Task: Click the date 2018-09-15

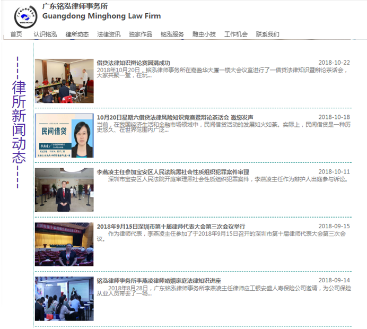Action: click(334, 226)
